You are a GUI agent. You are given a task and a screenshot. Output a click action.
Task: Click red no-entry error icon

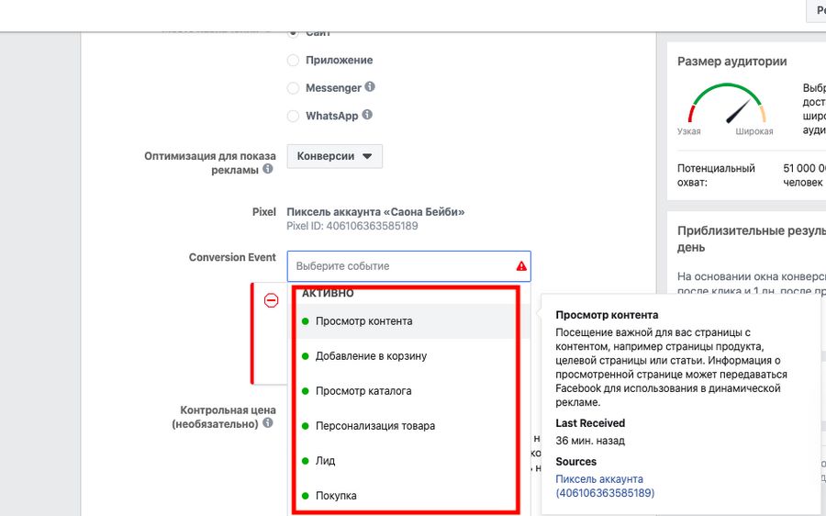coord(272,300)
